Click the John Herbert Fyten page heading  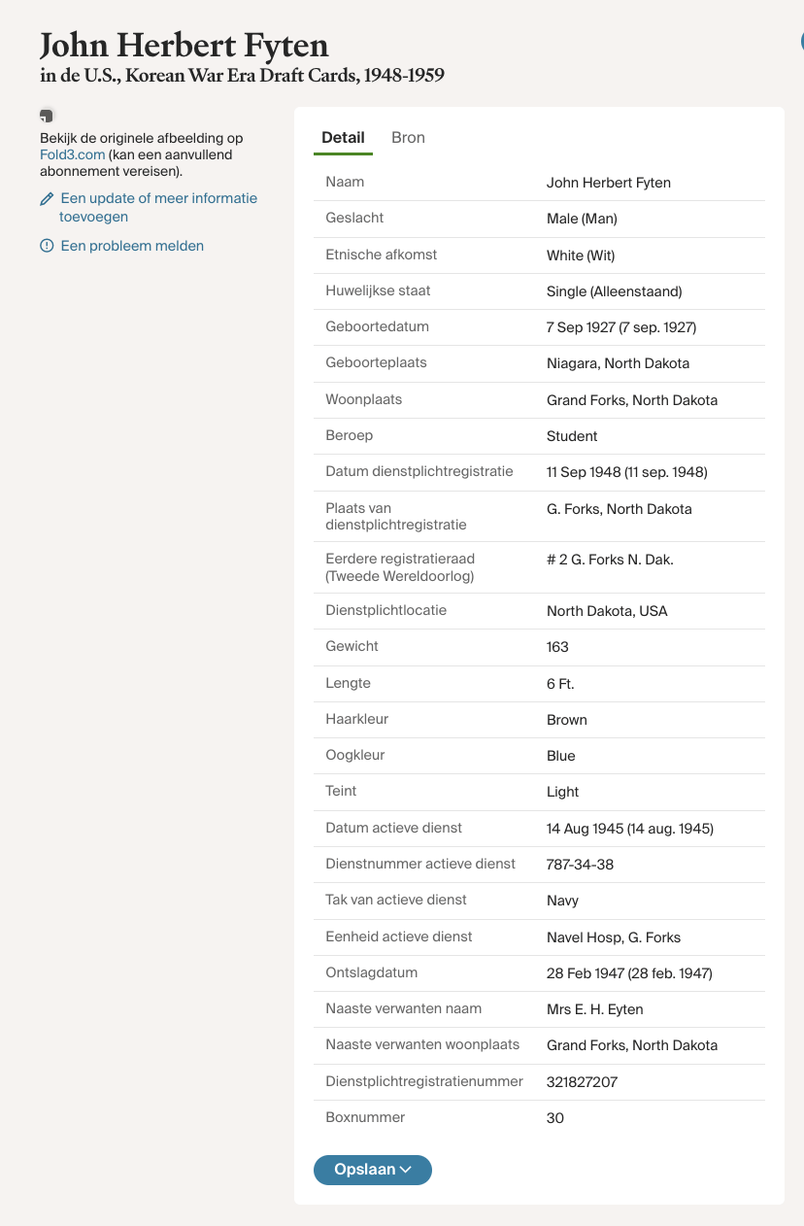point(184,46)
